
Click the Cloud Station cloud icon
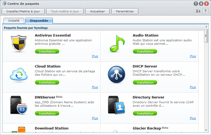tap(19, 74)
